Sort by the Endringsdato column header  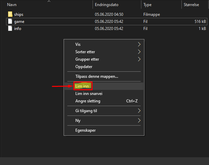click(x=106, y=5)
